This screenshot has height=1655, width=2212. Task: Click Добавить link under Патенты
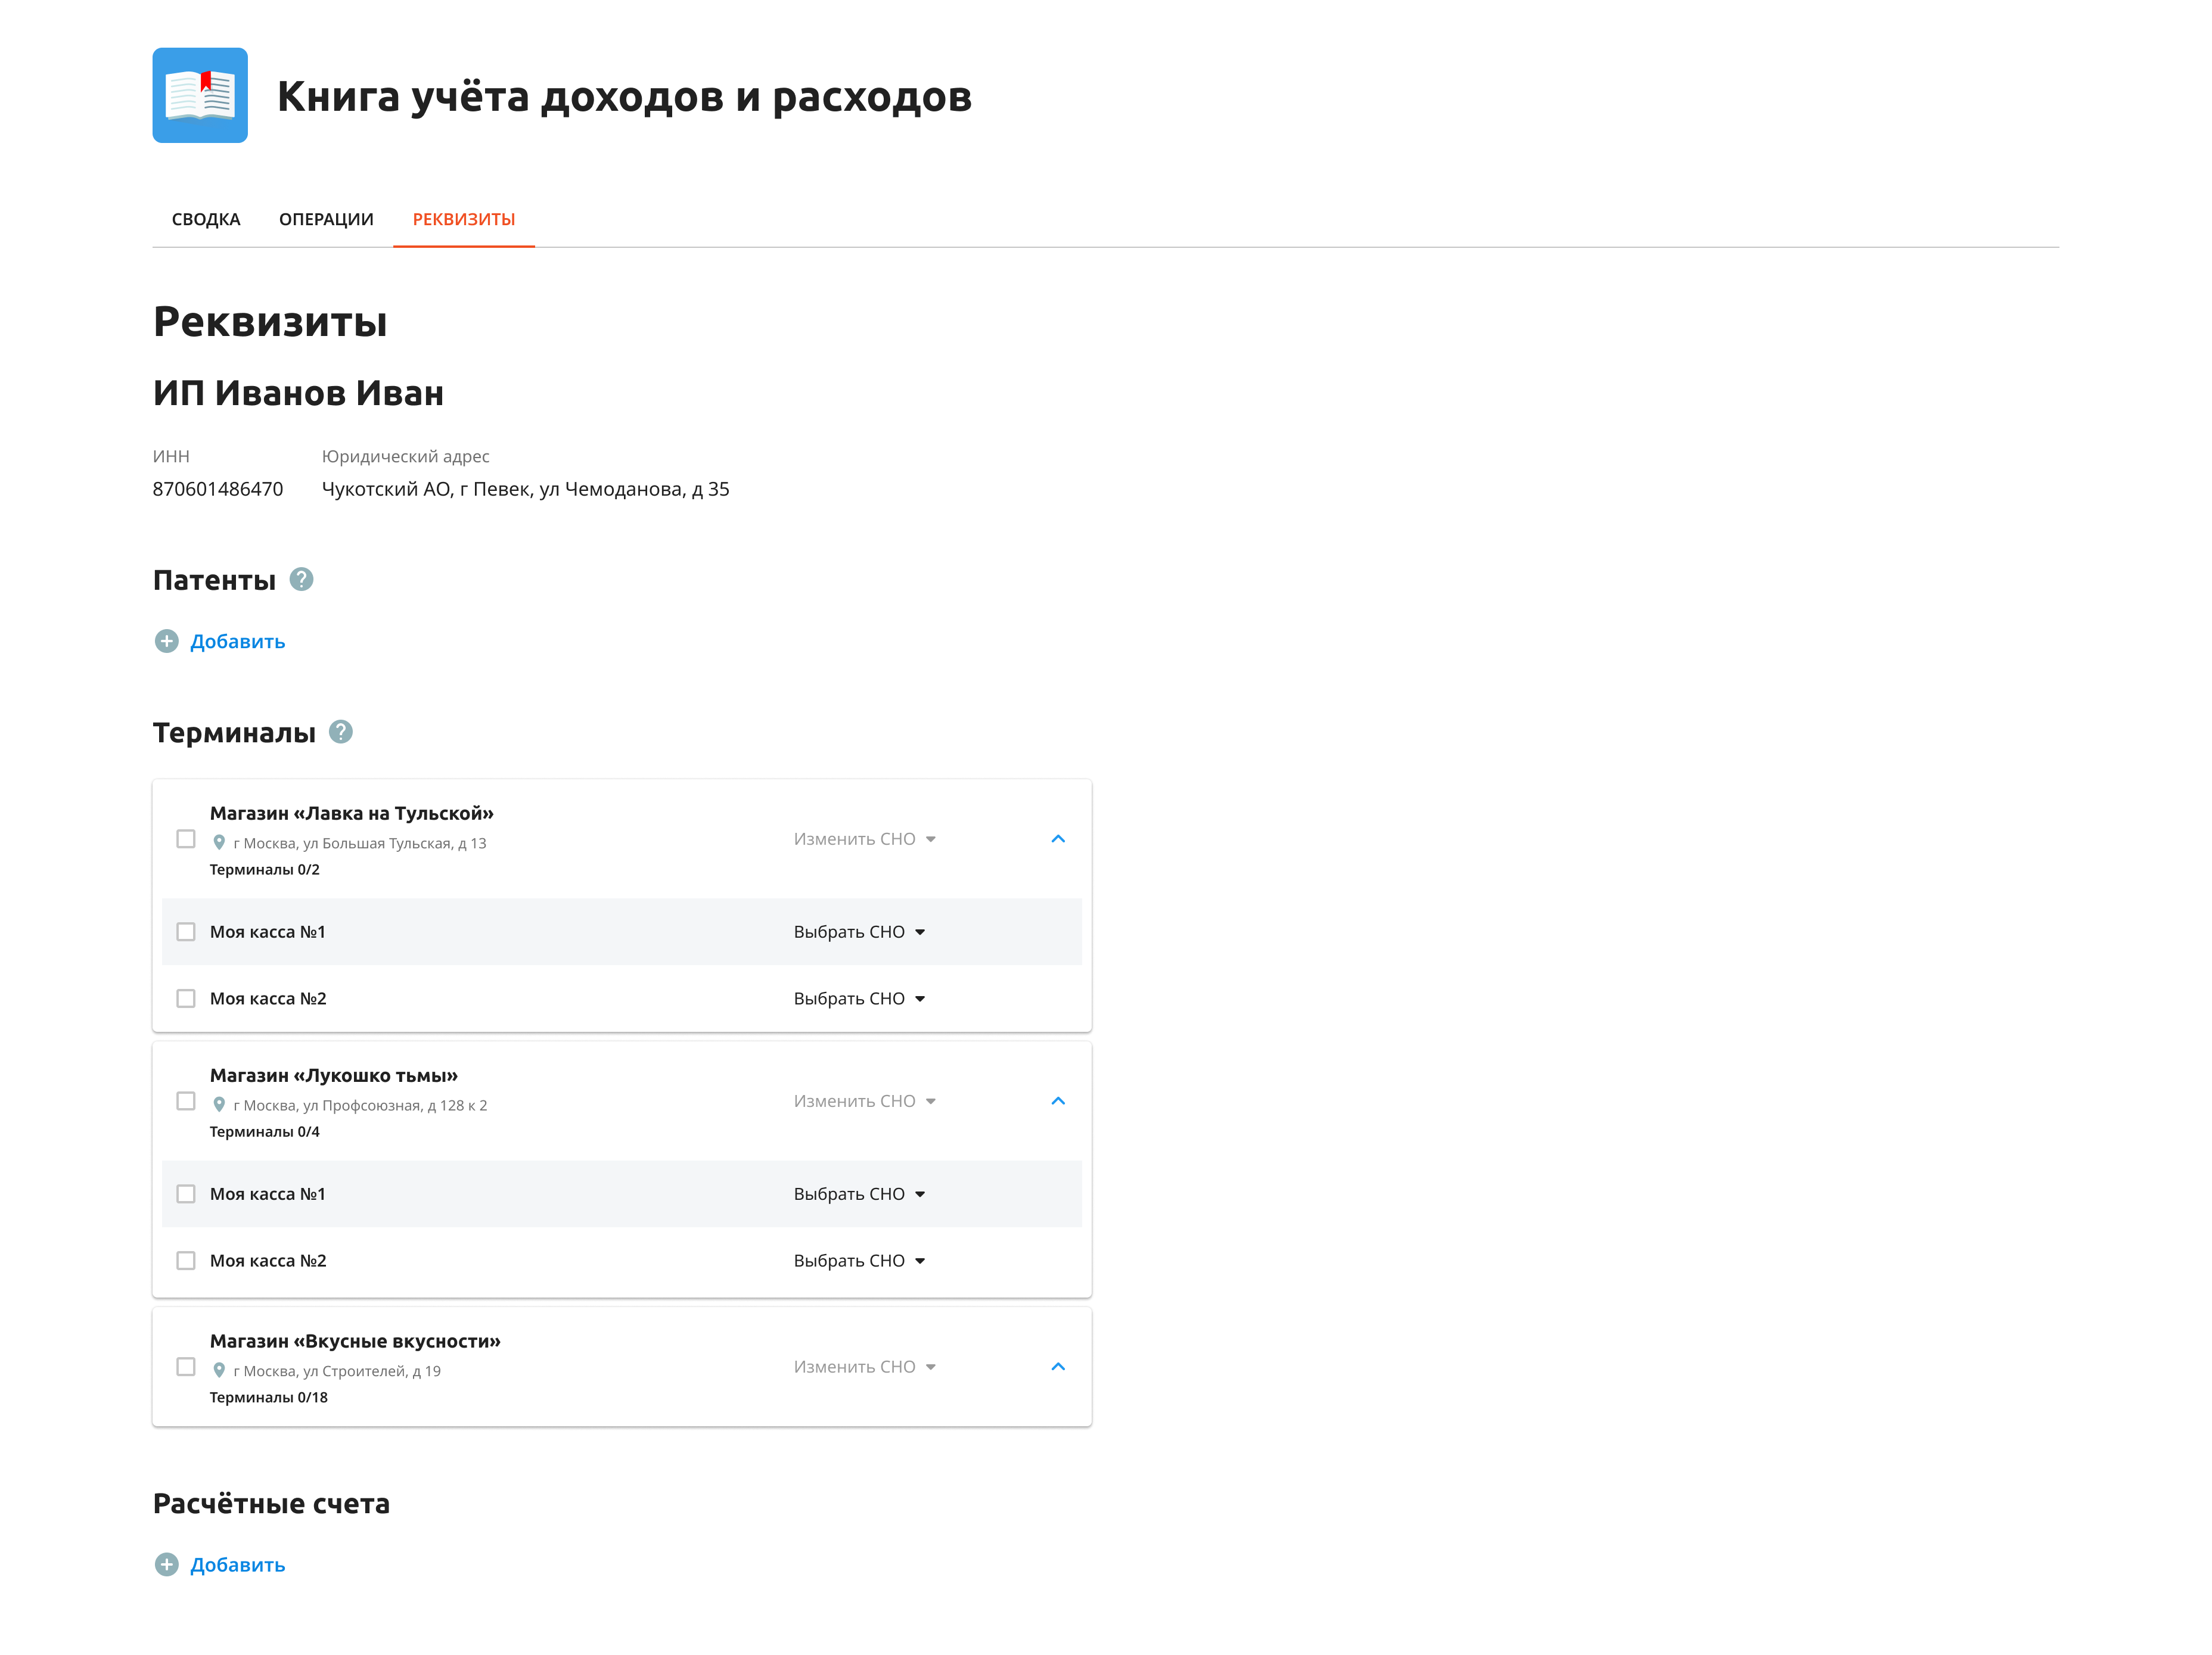coord(238,641)
